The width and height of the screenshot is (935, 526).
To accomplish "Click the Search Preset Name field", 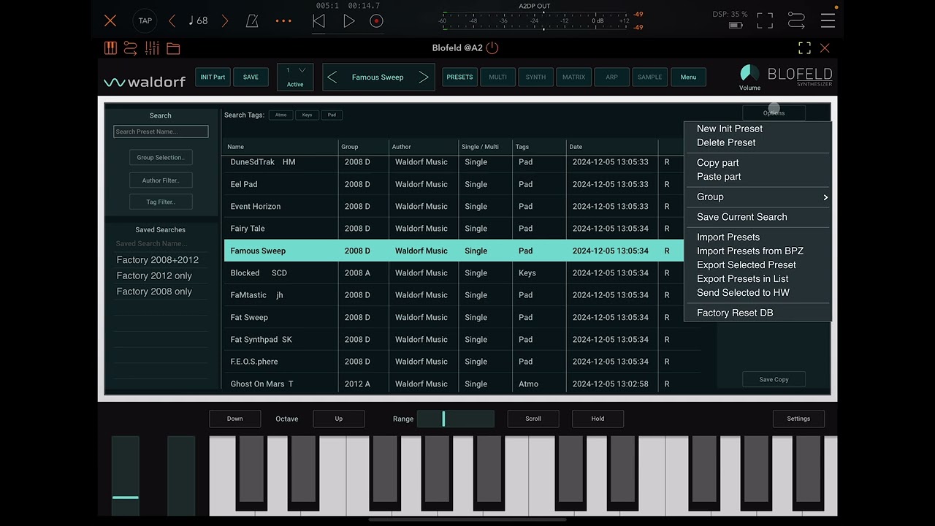I will point(161,131).
